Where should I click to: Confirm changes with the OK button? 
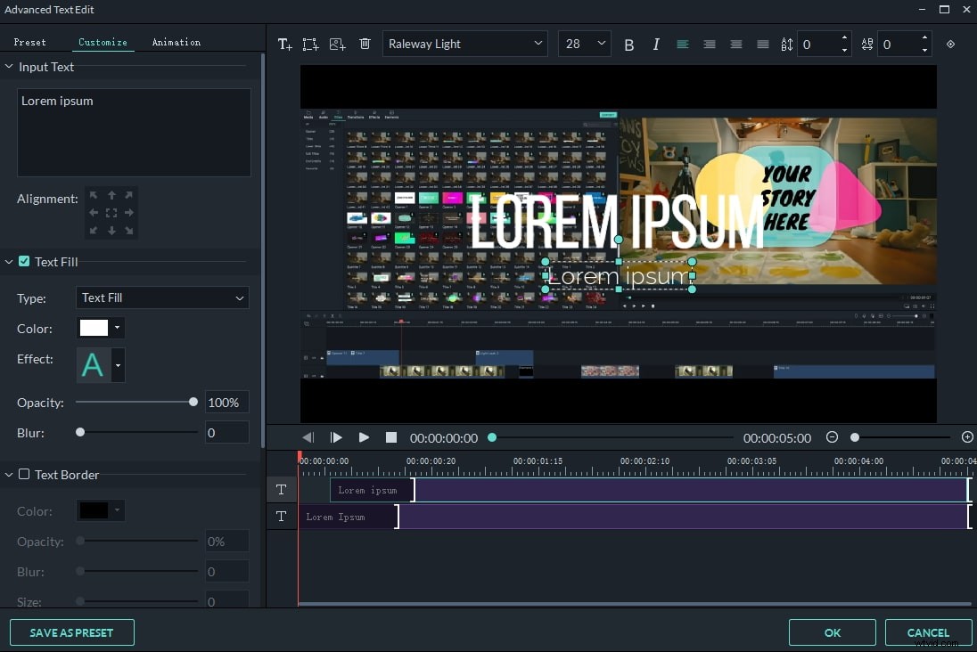tap(832, 632)
